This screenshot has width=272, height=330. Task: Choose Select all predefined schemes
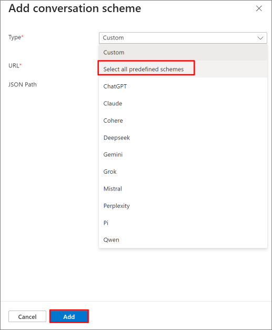click(x=183, y=69)
